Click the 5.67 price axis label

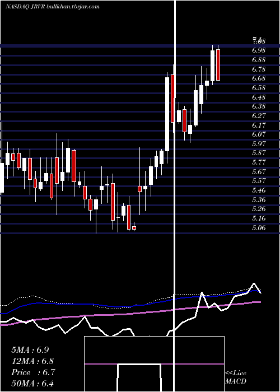pos(259,172)
